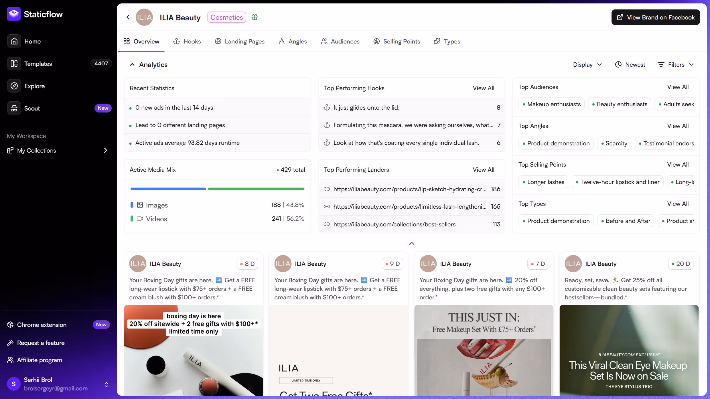The height and width of the screenshot is (399, 710).
Task: Switch to the Hooks tab
Action: (187, 41)
